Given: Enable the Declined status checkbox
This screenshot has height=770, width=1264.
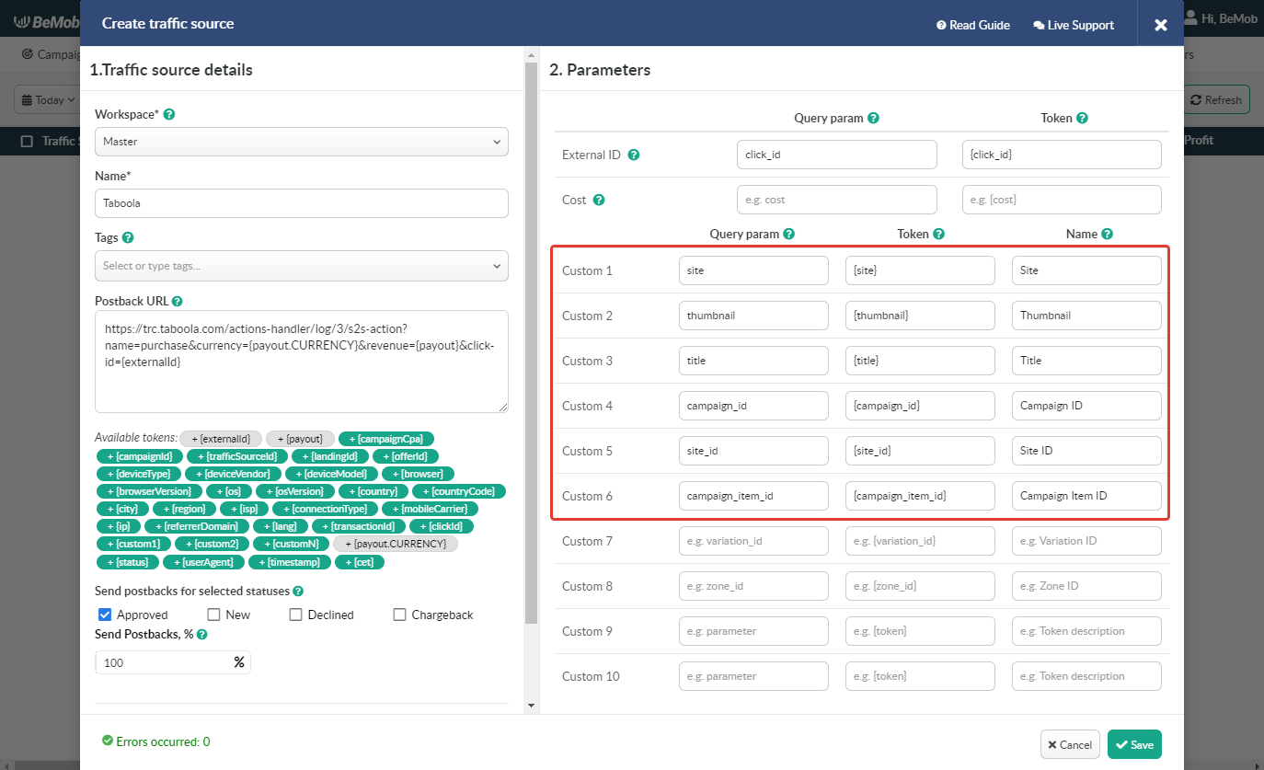Looking at the screenshot, I should 296,615.
